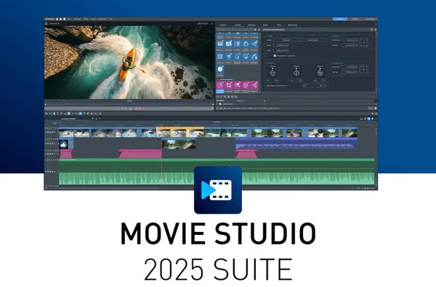This screenshot has height=287, width=436.
Task: Click the blue highlighted timeline view icon
Action: tap(368, 119)
